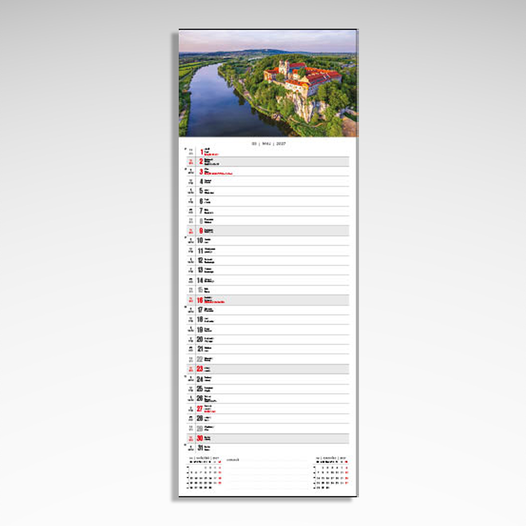Image resolution: width=526 pixels, height=526 pixels.
Task: Click the previous-month mini calendar, bottom left
Action: pyautogui.click(x=204, y=473)
